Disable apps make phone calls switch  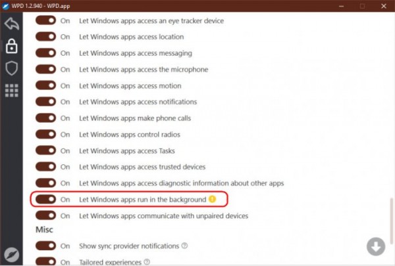coord(45,118)
